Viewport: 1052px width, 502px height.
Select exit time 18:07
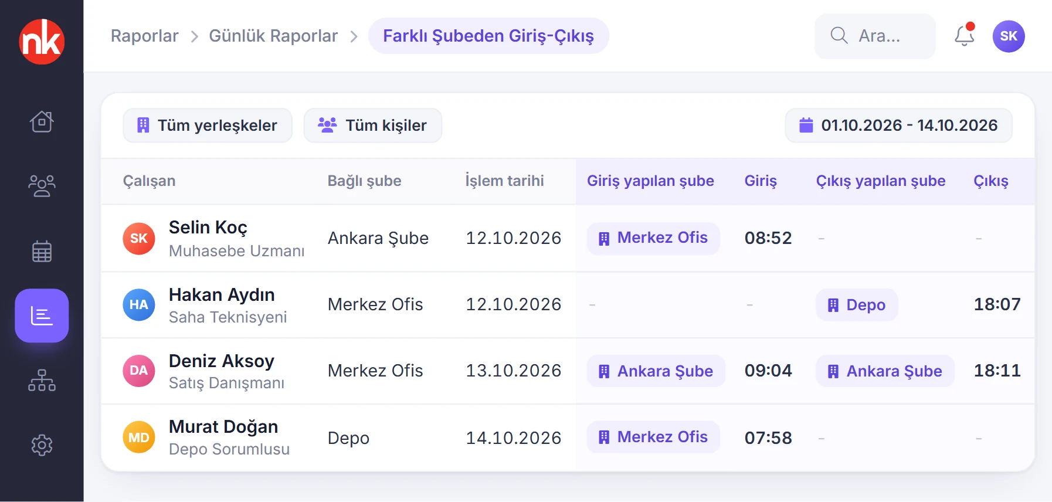997,304
